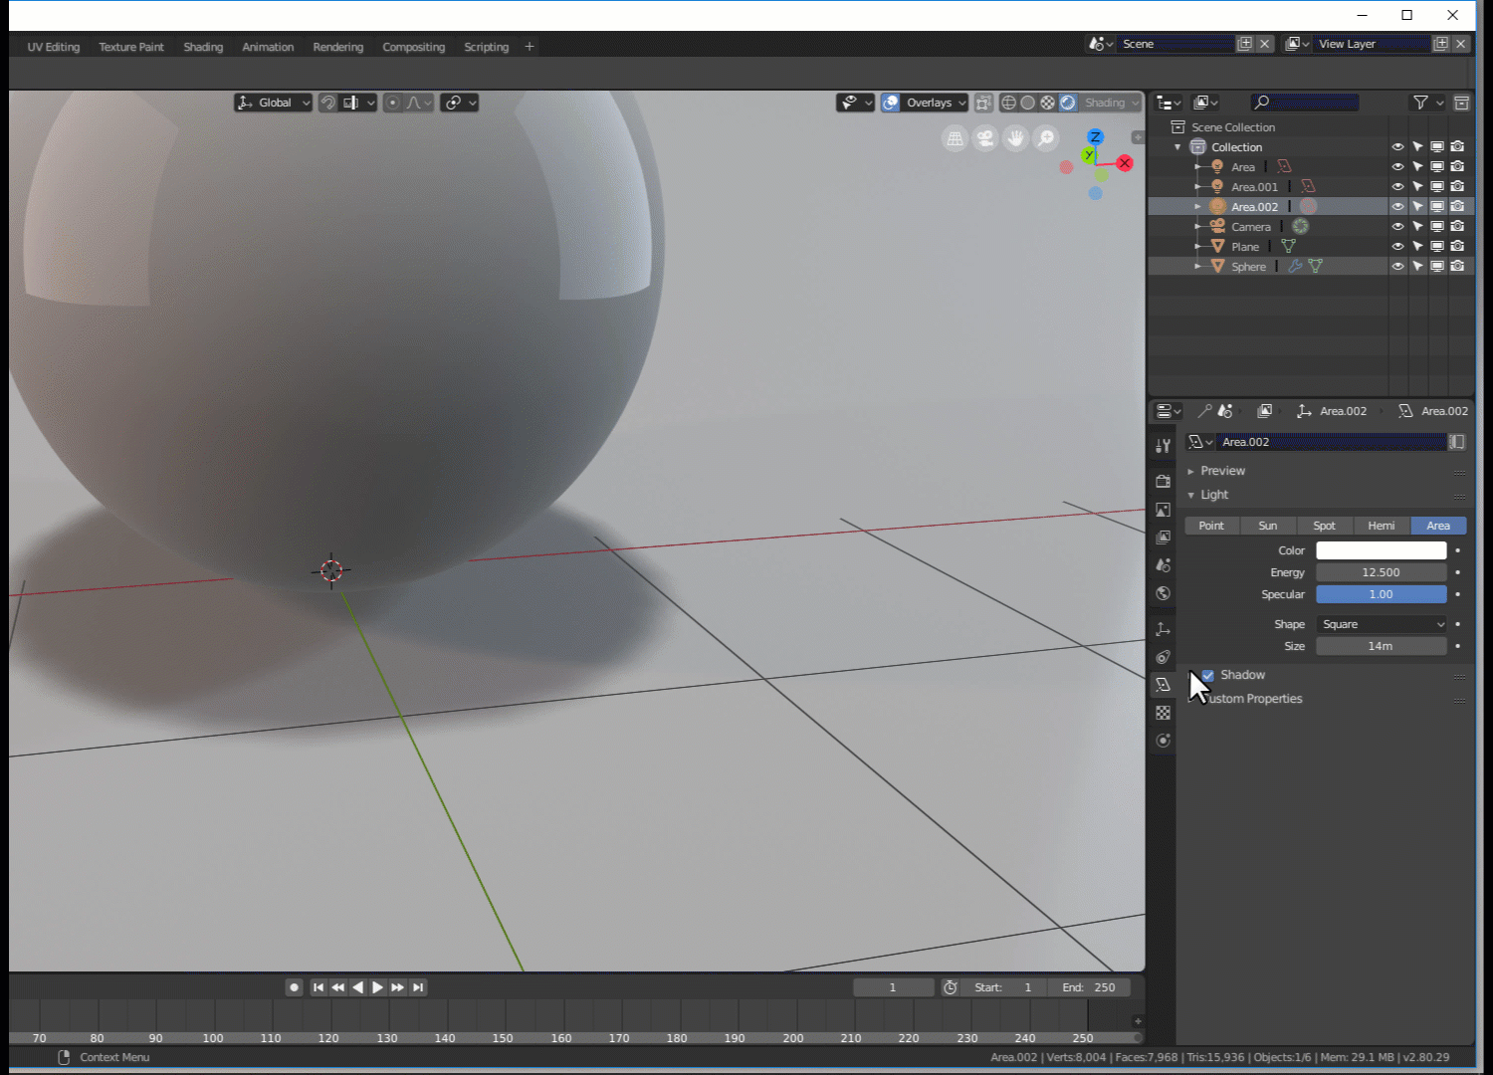The height and width of the screenshot is (1075, 1493).
Task: Open the Rendering workspace tab
Action: pos(338,47)
